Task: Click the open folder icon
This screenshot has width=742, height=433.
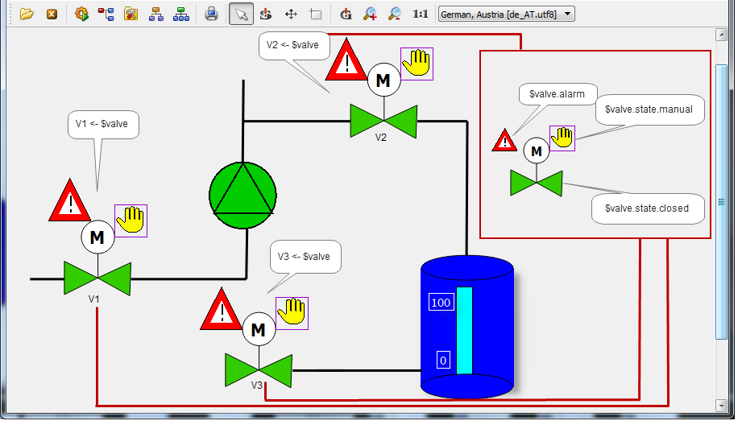Action: click(x=27, y=14)
